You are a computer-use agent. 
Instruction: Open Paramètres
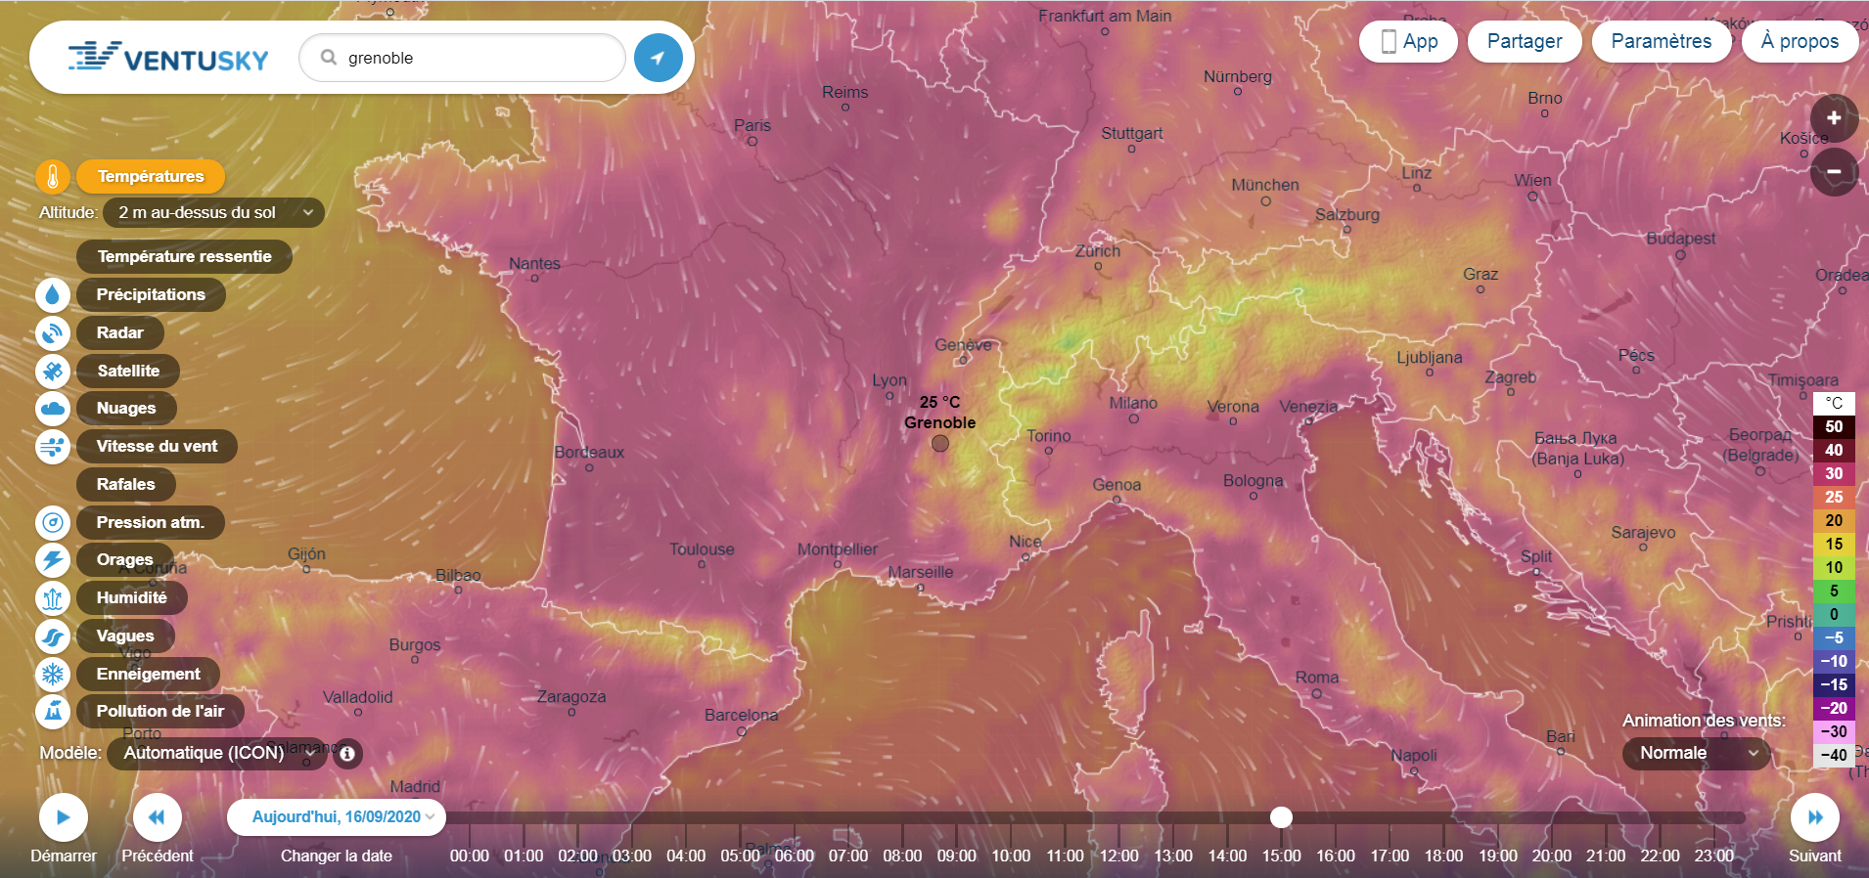click(1662, 41)
